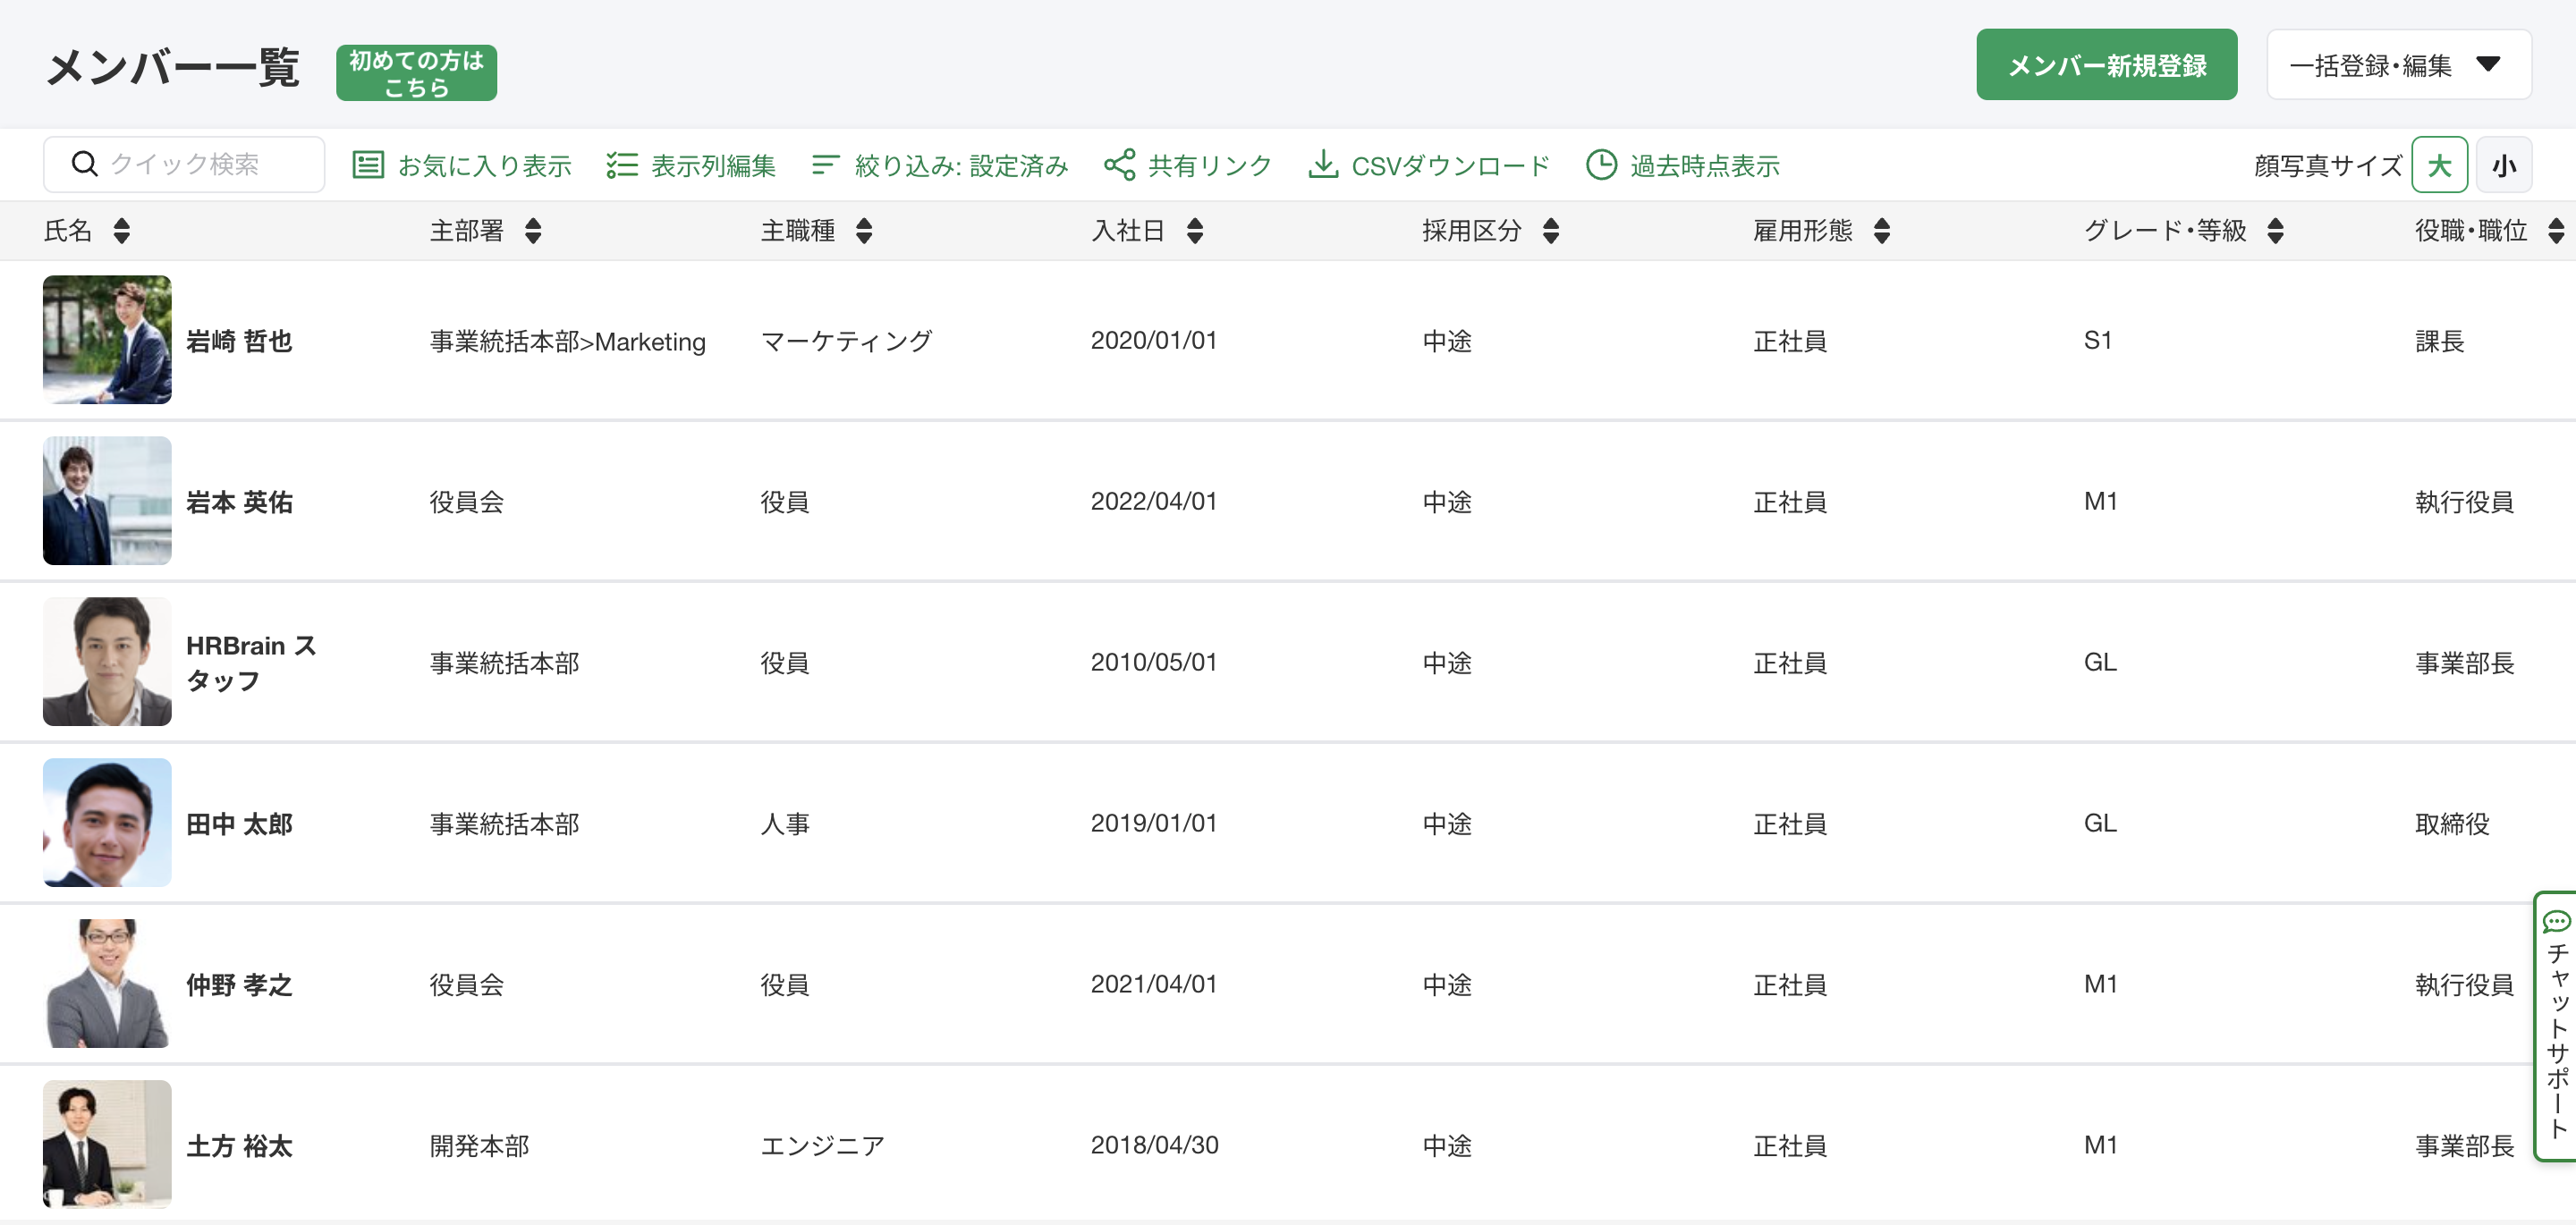Image resolution: width=2576 pixels, height=1225 pixels.
Task: Click CSVダウンロード to export
Action: (1429, 165)
